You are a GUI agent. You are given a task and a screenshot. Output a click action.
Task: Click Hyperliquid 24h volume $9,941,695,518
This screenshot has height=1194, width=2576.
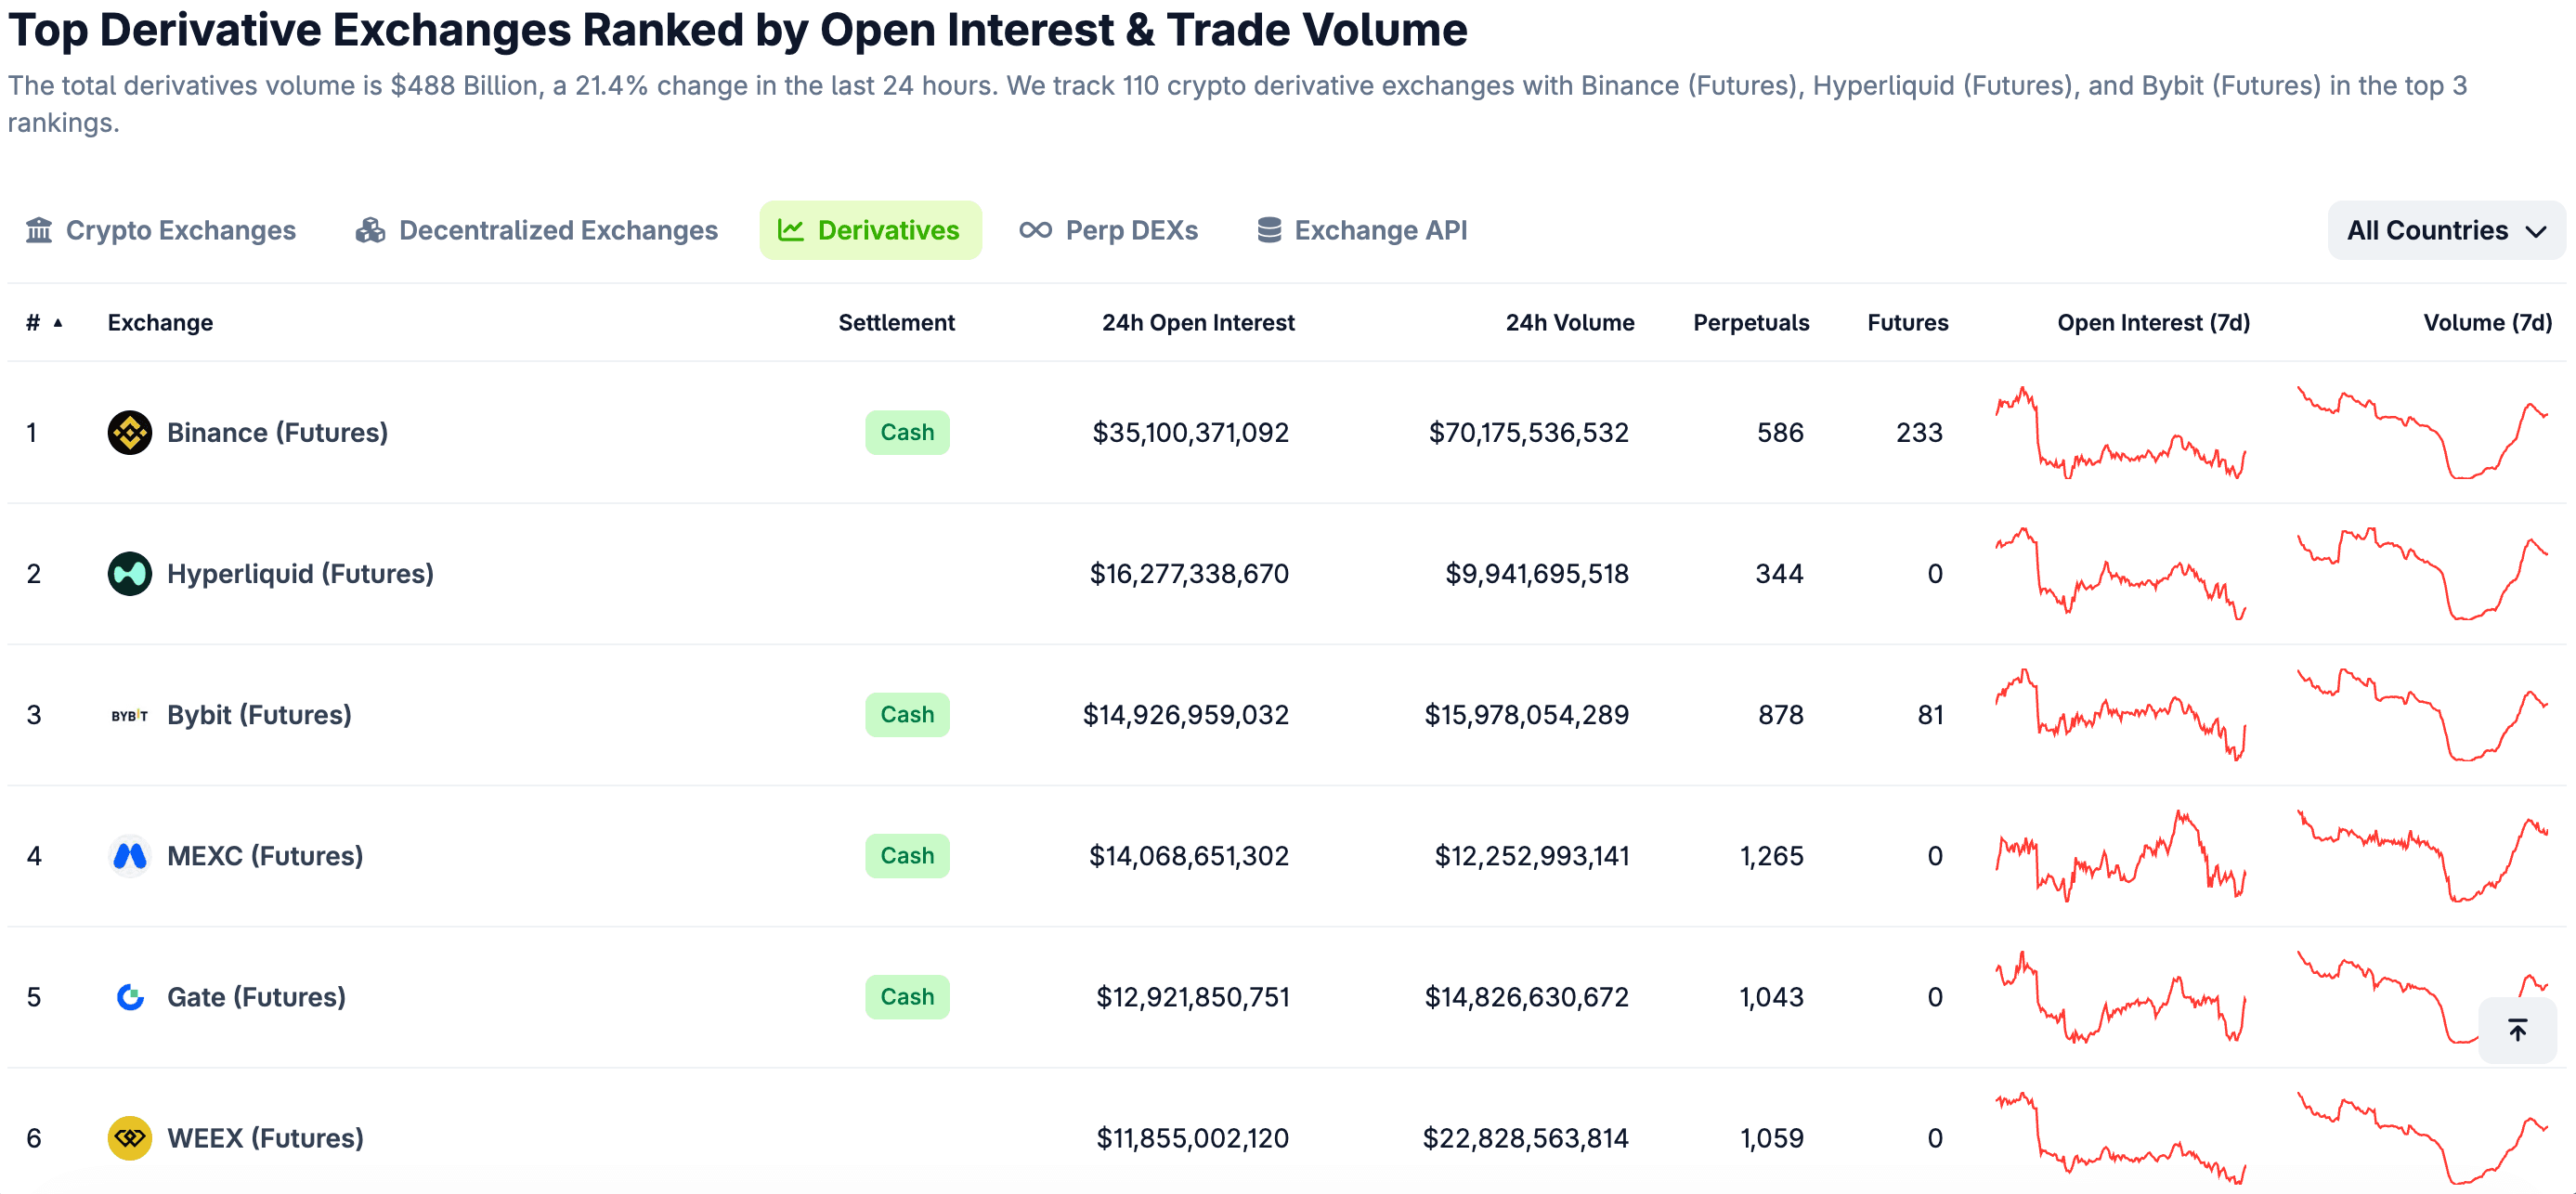coord(1537,573)
